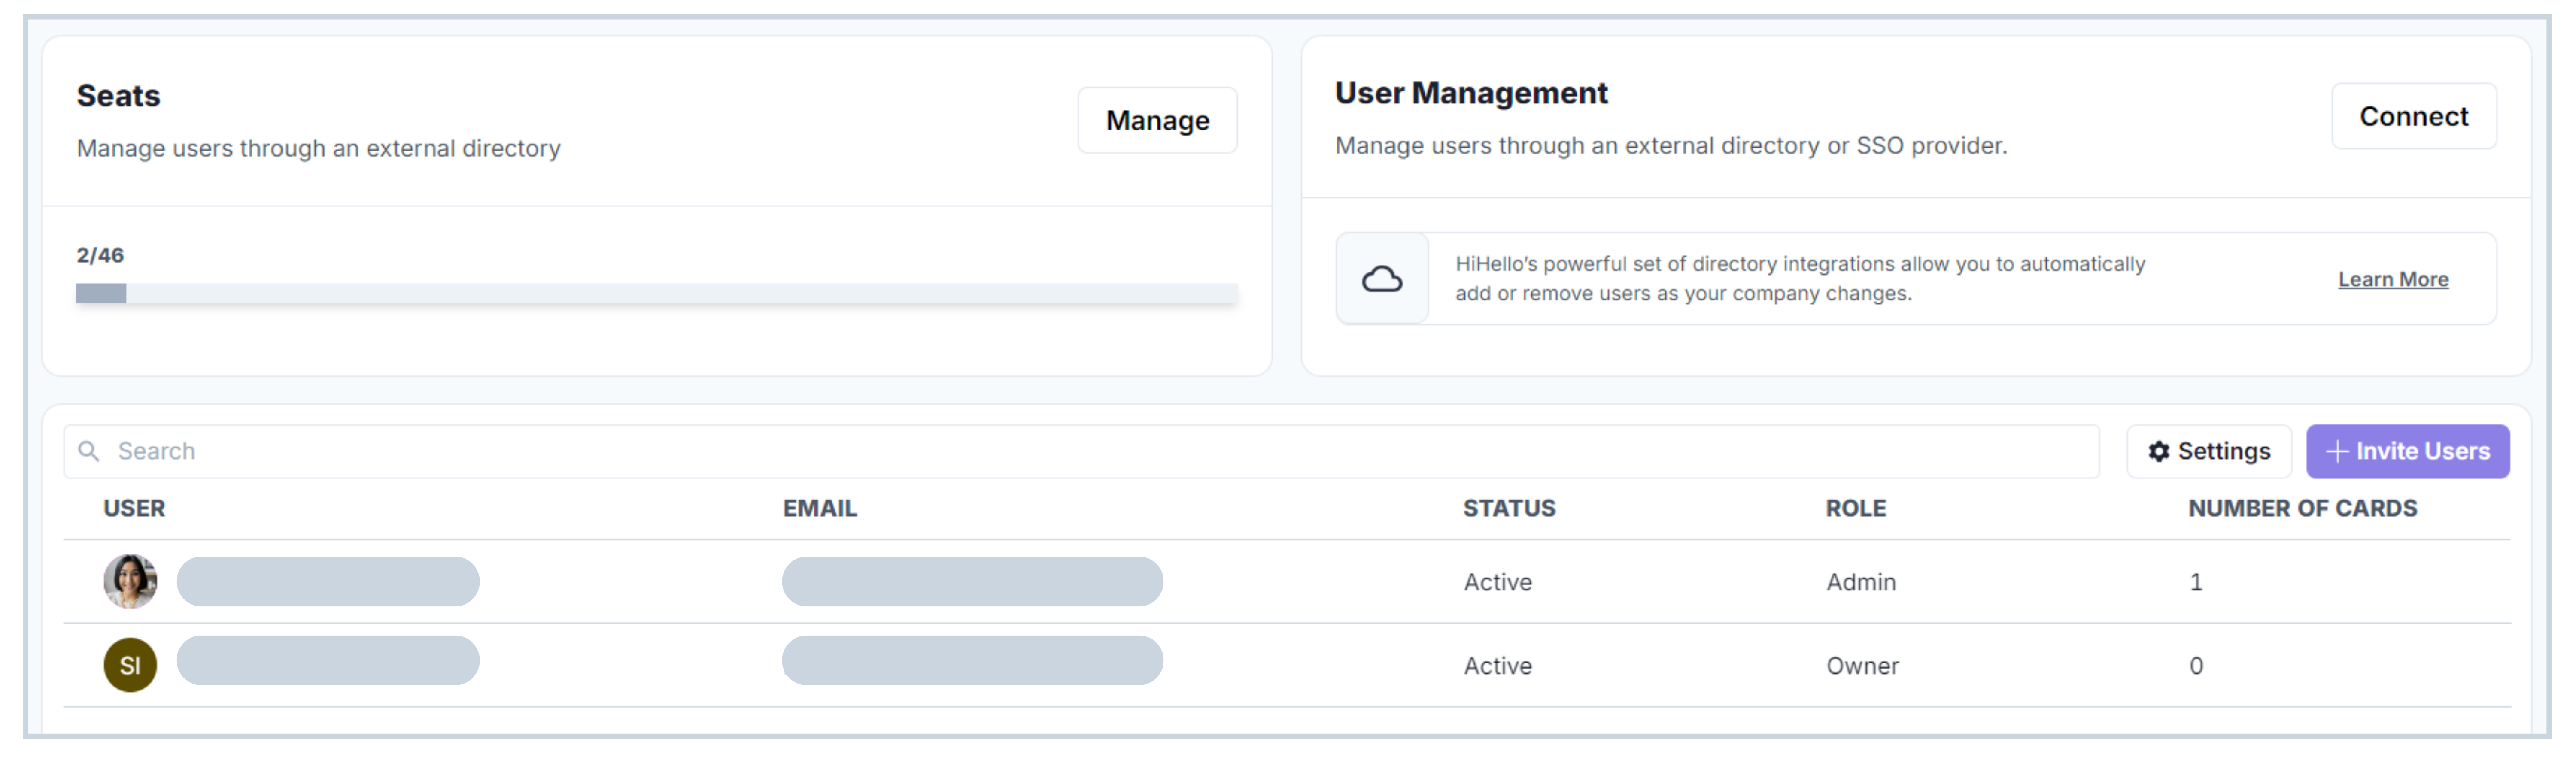Follow the Learn More link
The image size is (2576, 769).
point(2393,279)
